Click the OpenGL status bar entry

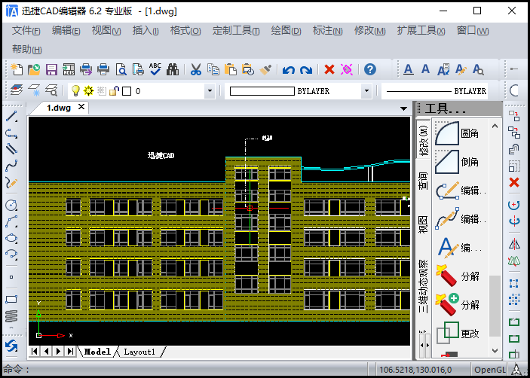[x=490, y=370]
